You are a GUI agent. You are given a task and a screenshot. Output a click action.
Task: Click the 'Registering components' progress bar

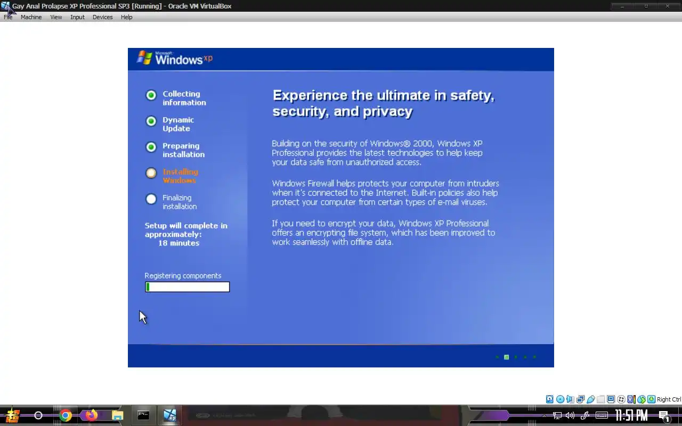point(188,287)
